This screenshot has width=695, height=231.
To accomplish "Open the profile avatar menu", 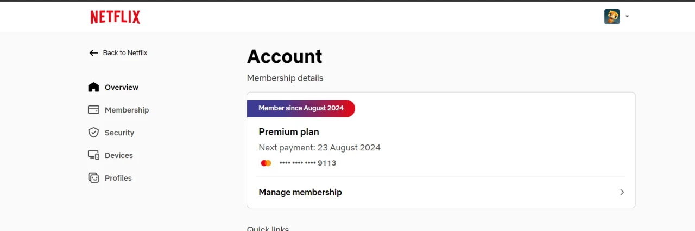I will 612,17.
